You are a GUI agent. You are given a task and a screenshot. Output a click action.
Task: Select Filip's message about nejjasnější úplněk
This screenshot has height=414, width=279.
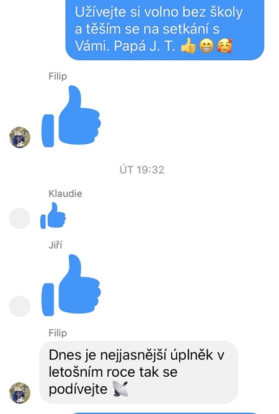coord(139,372)
